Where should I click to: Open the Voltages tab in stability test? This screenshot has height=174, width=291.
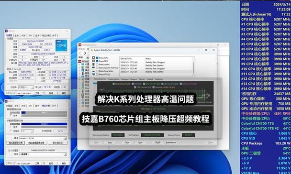point(125,79)
